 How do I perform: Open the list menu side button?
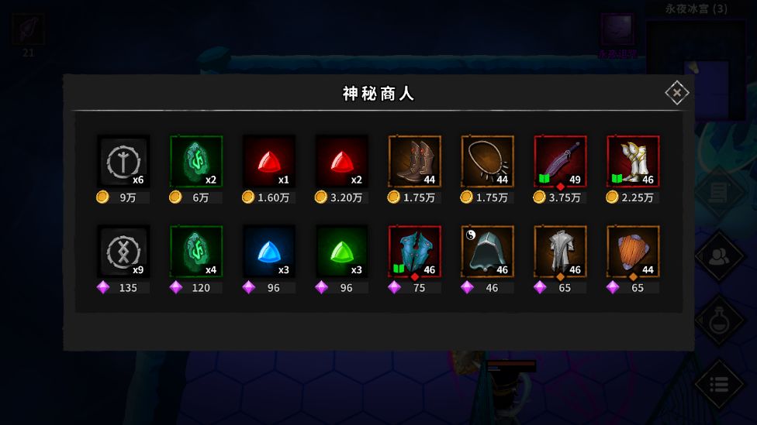(719, 385)
